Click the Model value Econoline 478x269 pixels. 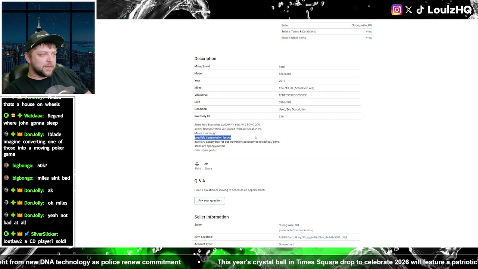tap(285, 74)
